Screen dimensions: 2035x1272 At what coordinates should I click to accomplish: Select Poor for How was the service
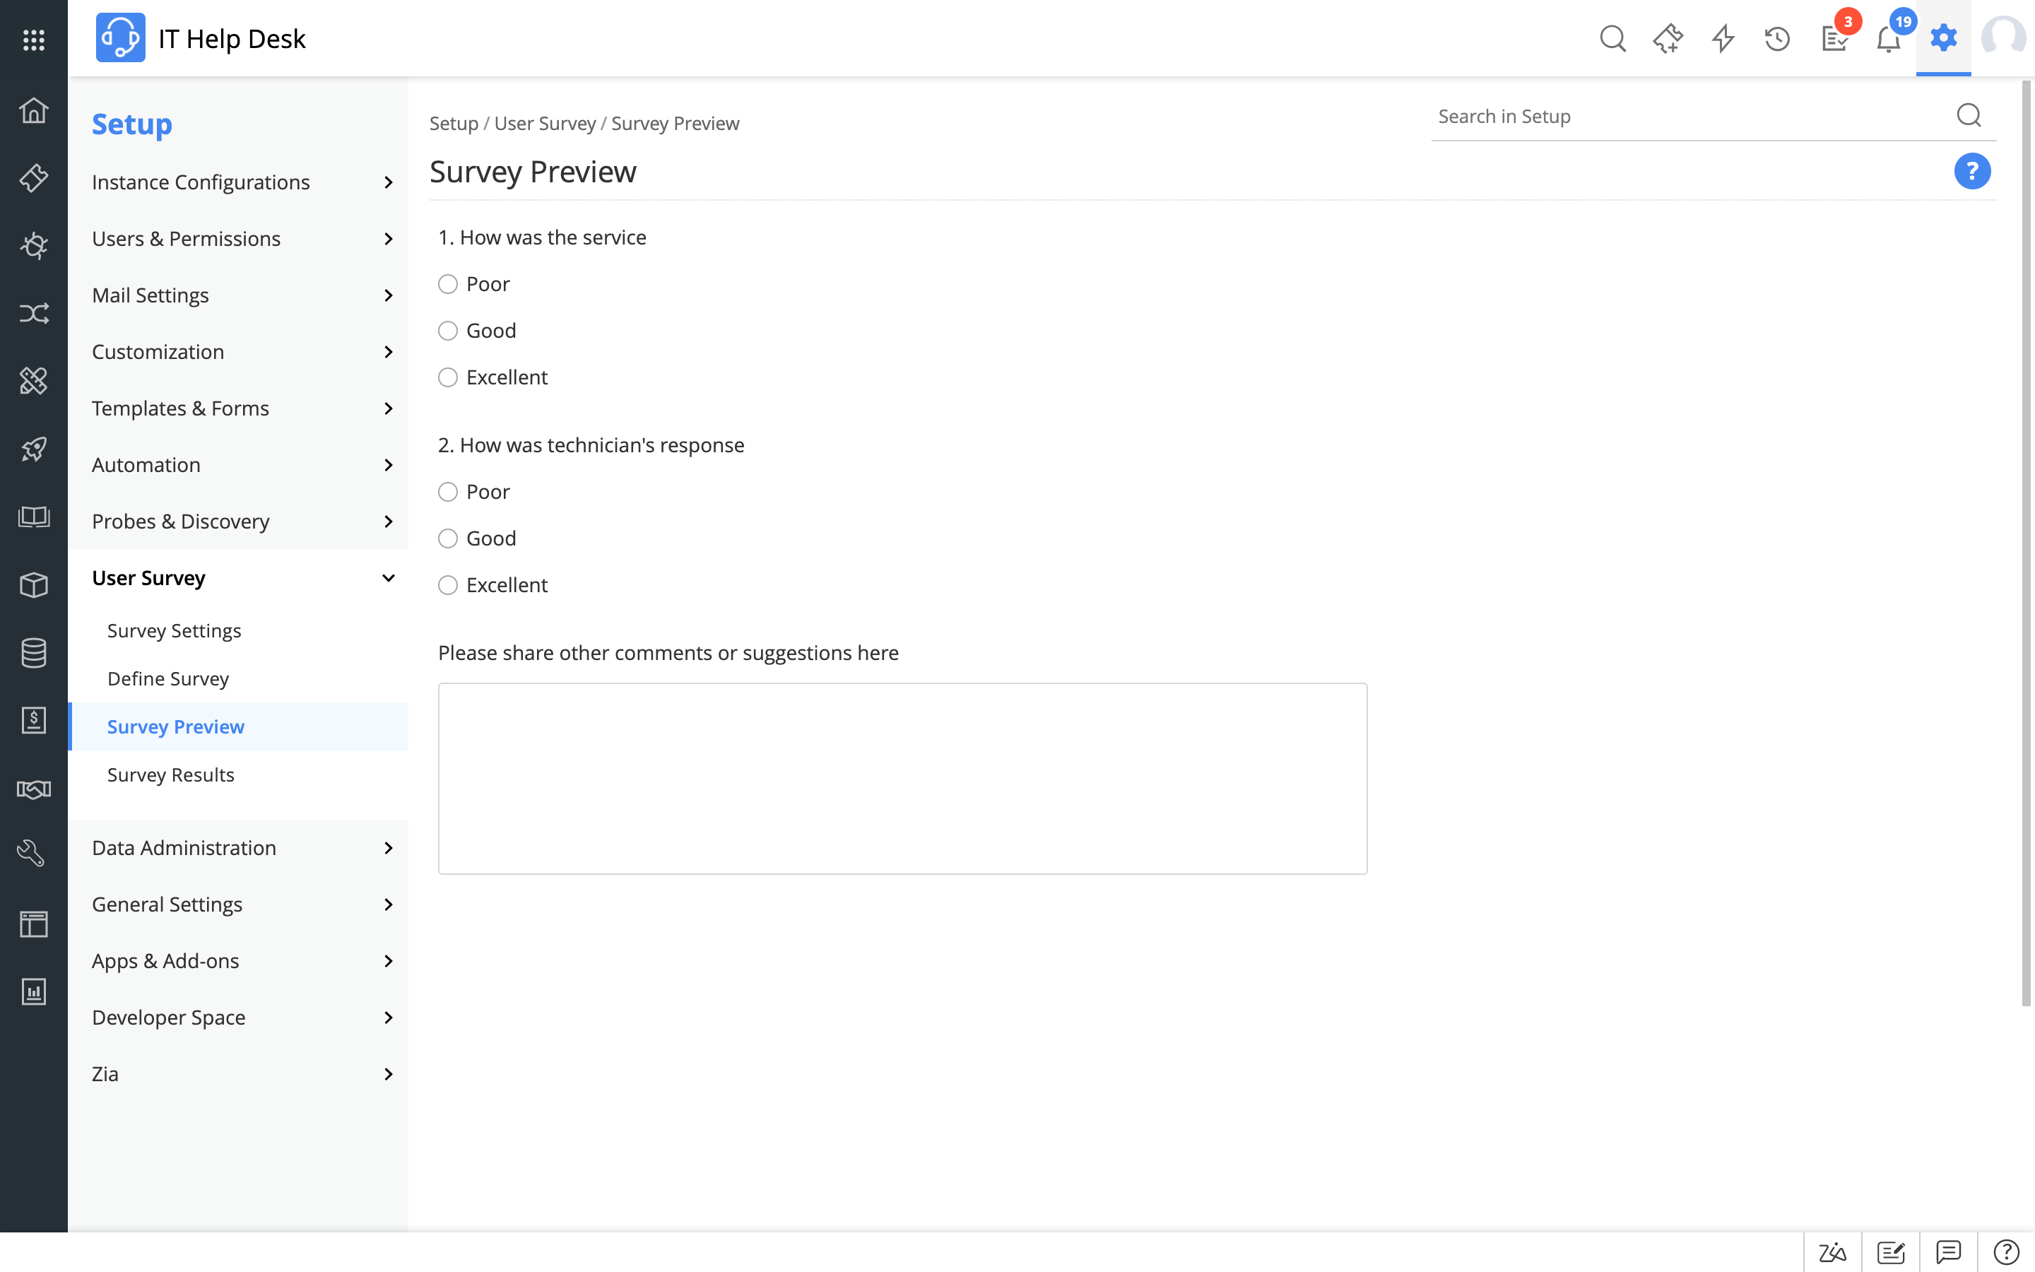click(448, 284)
